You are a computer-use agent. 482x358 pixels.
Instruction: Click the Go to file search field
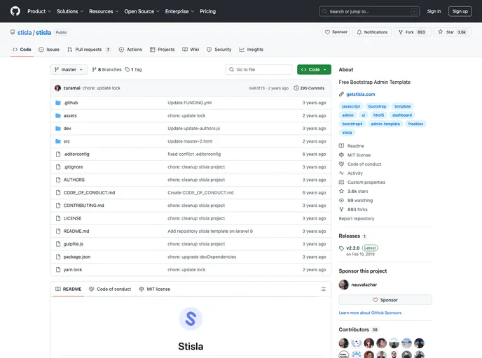point(259,70)
